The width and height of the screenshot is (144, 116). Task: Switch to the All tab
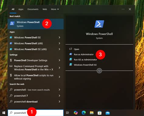point(13,9)
